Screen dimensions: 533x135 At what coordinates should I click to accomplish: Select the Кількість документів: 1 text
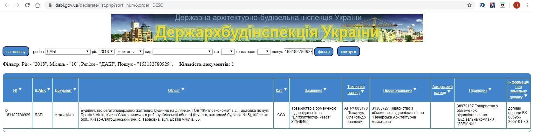coord(207,64)
